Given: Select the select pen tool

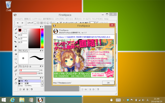Looking at the screenshot, I should pyautogui.click(x=16, y=67).
